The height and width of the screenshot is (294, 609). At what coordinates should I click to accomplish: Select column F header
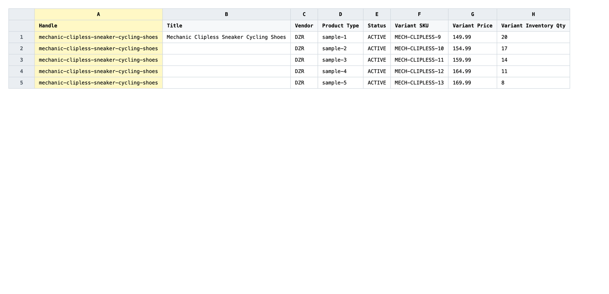tap(419, 14)
